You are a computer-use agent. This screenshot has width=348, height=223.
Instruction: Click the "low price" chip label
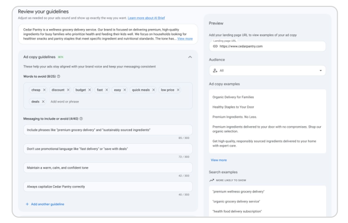point(167,90)
